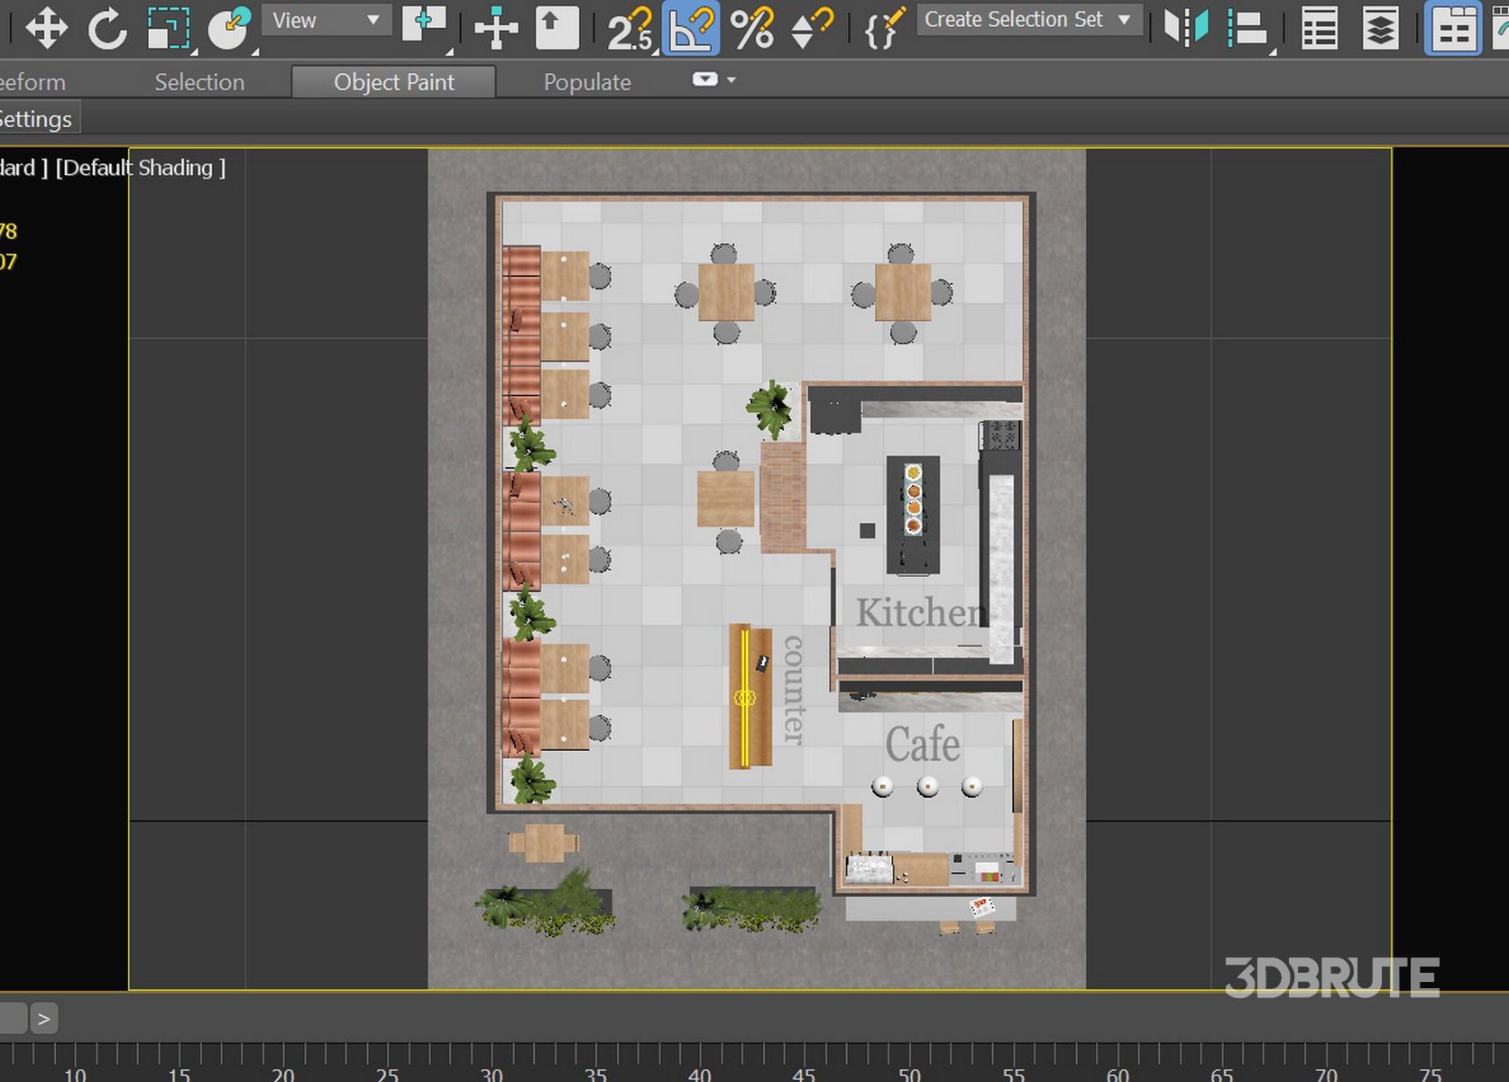The image size is (1509, 1082).
Task: Open Mirror tool
Action: click(1185, 27)
